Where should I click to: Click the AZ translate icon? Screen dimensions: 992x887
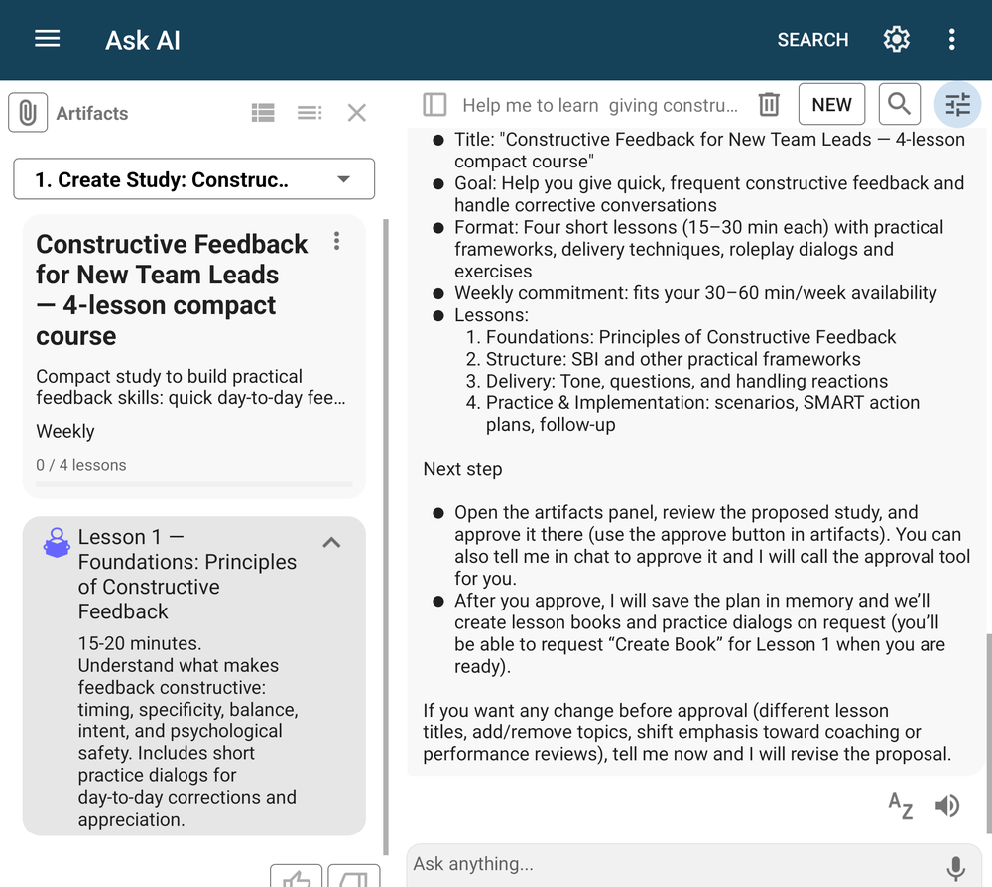click(x=900, y=806)
